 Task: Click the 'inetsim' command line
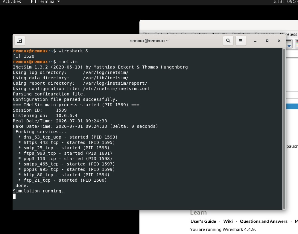[x=68, y=62]
